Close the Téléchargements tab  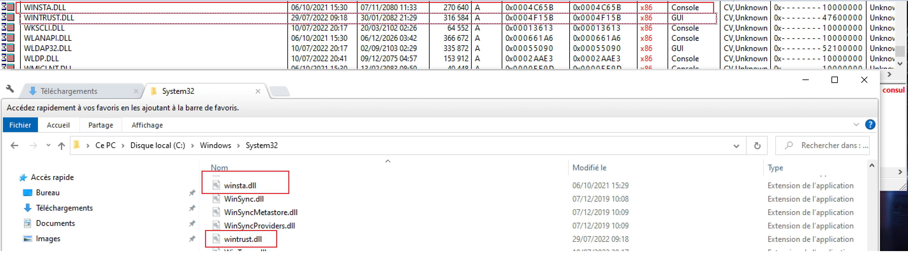point(136,91)
